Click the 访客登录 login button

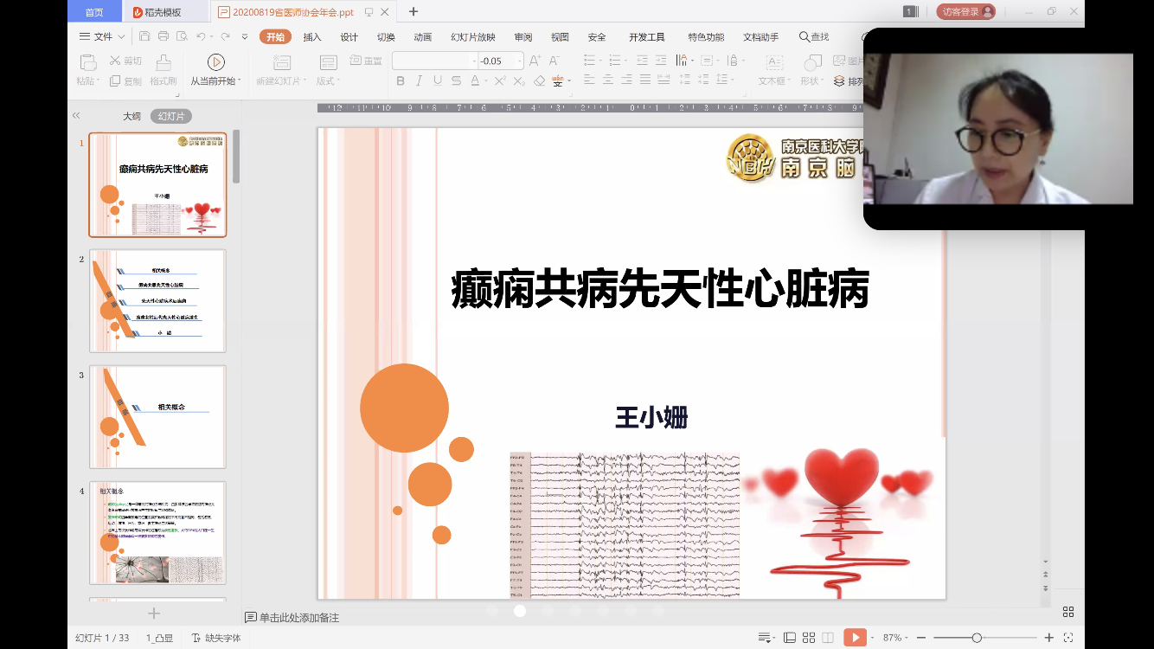click(965, 12)
